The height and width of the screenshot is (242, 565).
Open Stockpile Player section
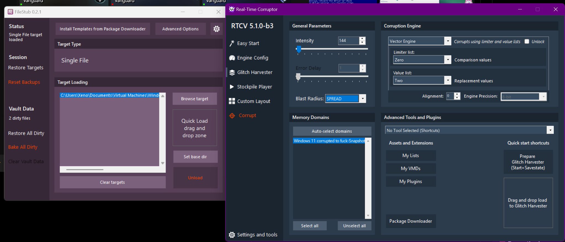[254, 87]
